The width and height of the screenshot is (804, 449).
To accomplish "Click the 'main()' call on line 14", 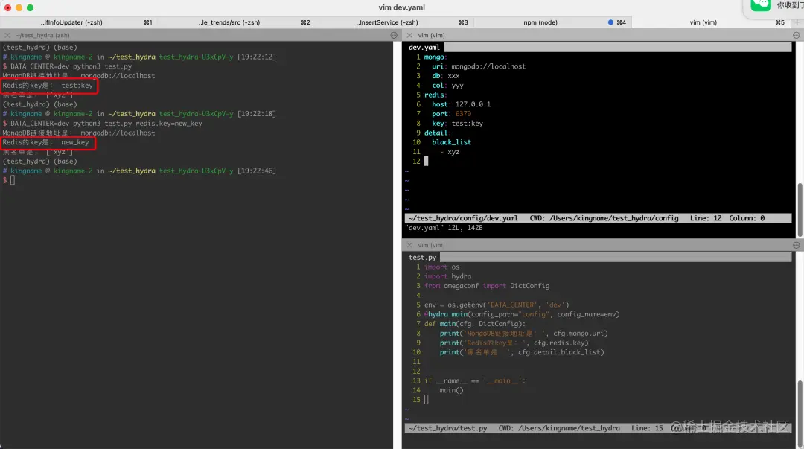I will click(451, 390).
